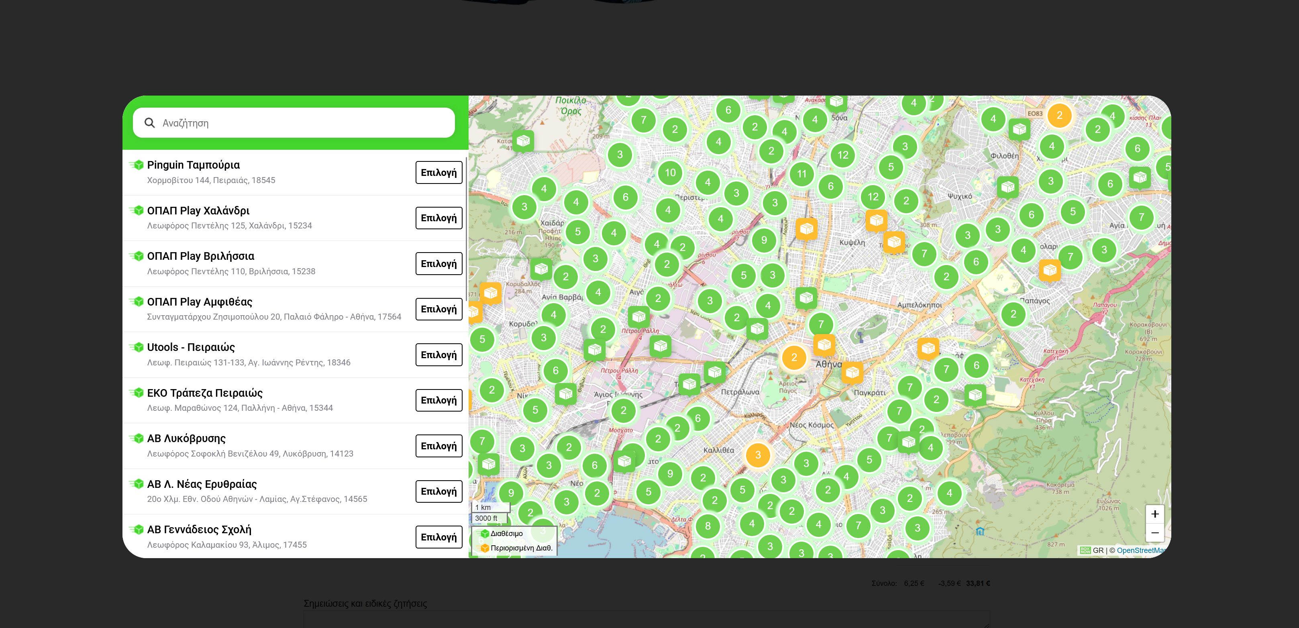
Task: Open the OpenStreetMap attribution link
Action: (x=1140, y=551)
